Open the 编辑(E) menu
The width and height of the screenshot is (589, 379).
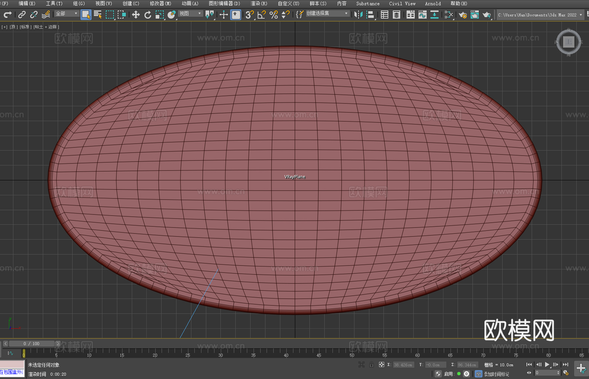[27, 3]
